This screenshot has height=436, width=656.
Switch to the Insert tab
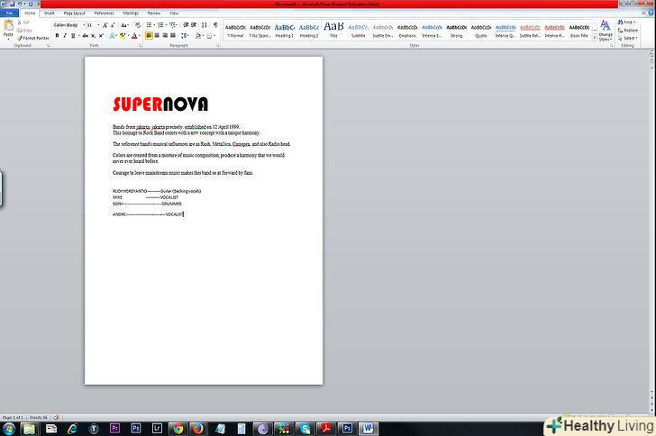(50, 14)
